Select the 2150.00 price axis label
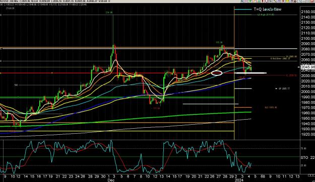Image resolution: width=315 pixels, height=182 pixels. pos(308,12)
